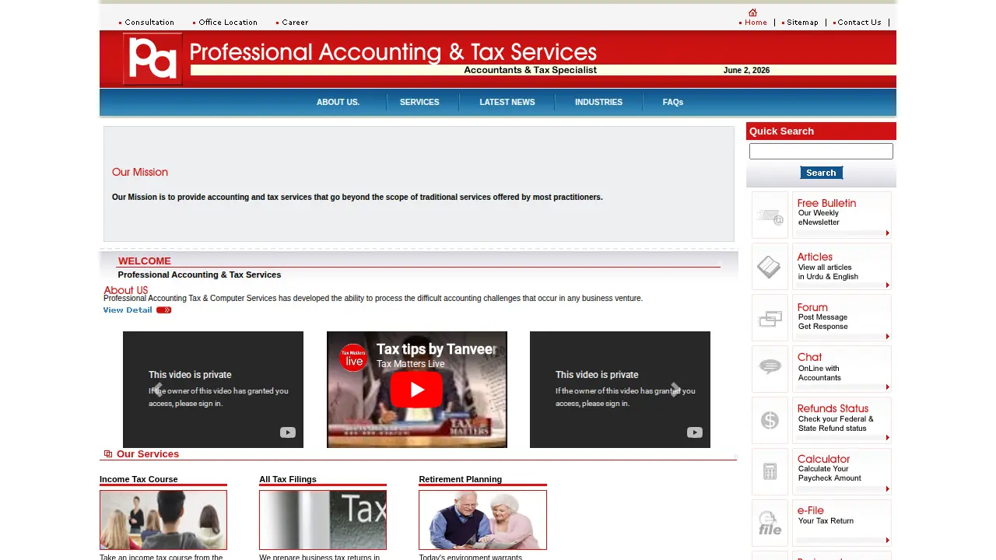
Task: Open e-File Your Tax Return link
Action: [841, 523]
